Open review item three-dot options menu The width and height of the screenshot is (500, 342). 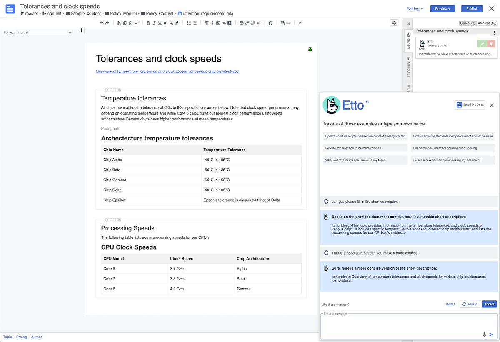(495, 33)
